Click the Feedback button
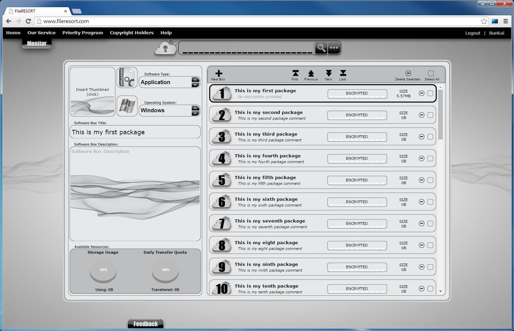Screen dimensions: 514x331 (145, 323)
